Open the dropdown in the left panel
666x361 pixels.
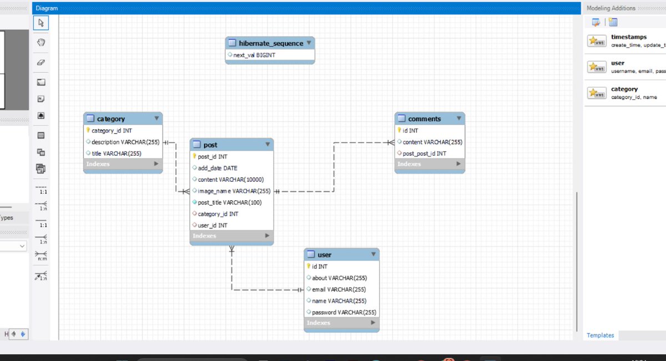(22, 246)
